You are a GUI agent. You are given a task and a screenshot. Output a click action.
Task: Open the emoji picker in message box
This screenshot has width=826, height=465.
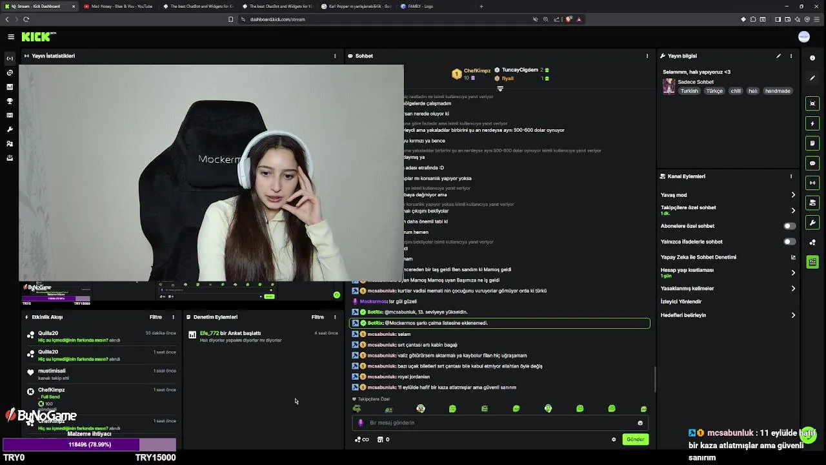(640, 423)
